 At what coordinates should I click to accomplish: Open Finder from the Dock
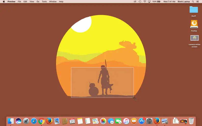[x=11, y=121]
